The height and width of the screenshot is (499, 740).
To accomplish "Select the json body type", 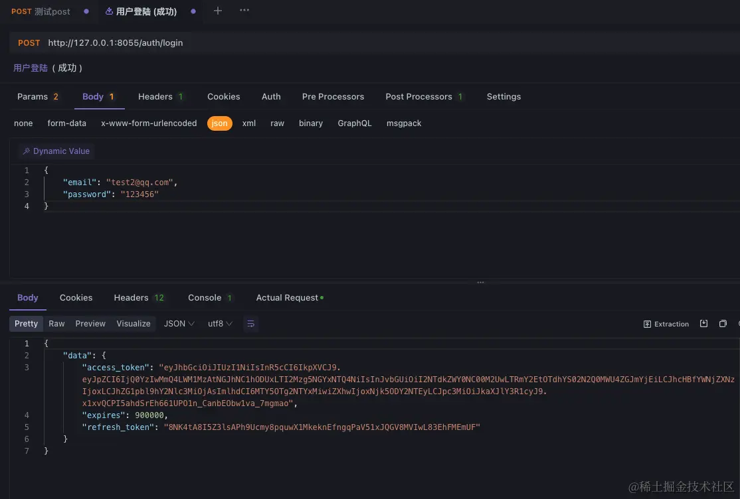I will [x=219, y=123].
